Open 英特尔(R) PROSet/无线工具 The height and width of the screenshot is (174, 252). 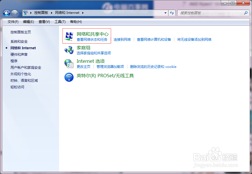(x=105, y=76)
